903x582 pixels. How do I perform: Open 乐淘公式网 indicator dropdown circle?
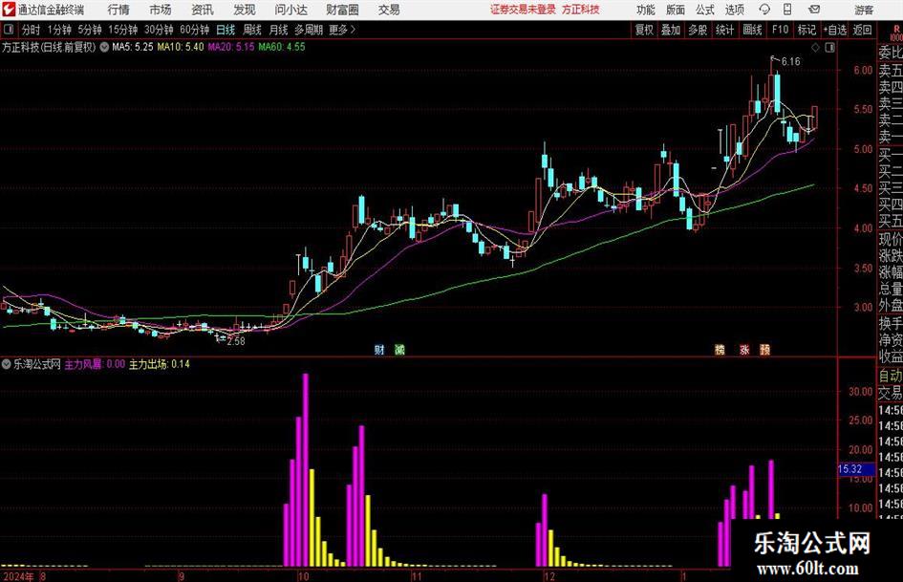[7, 364]
